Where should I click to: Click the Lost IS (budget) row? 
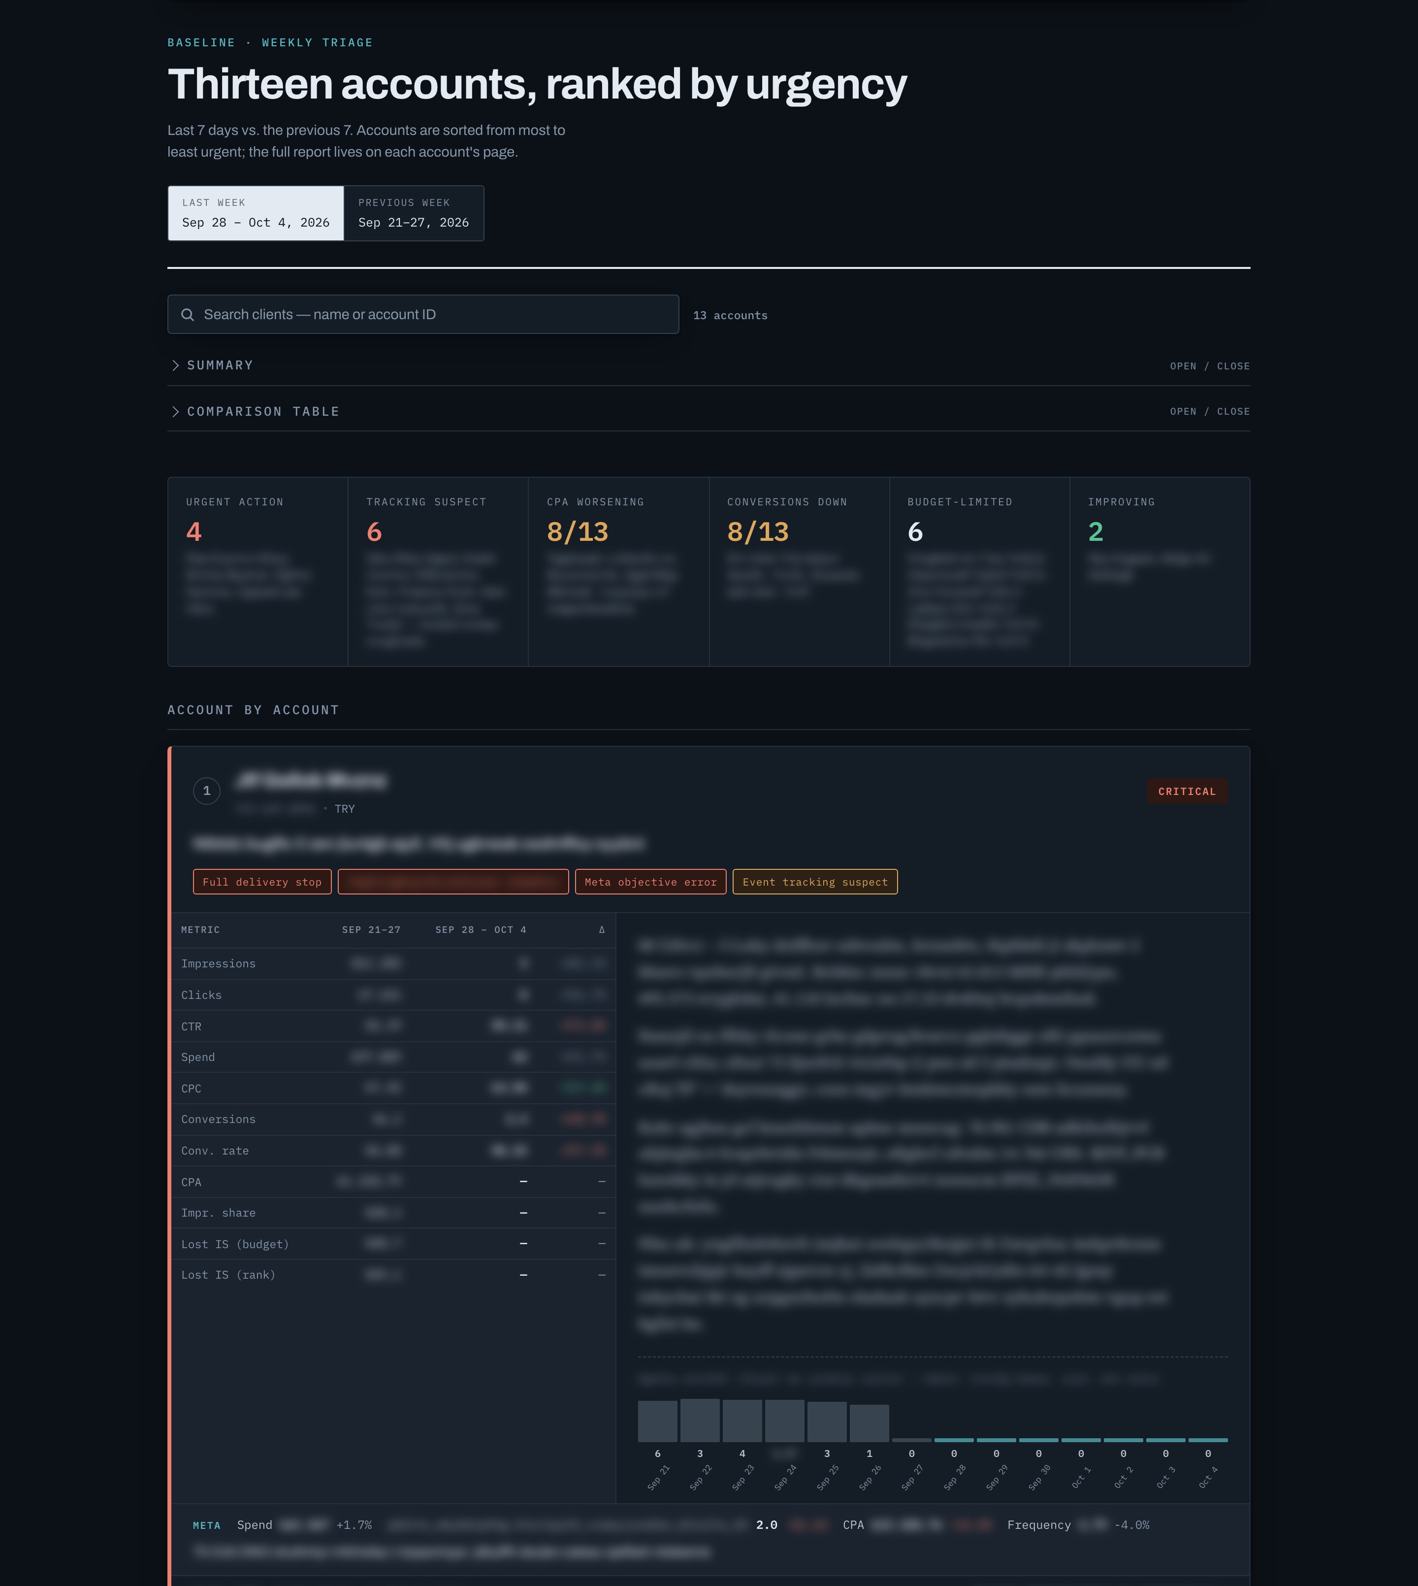coord(393,1244)
